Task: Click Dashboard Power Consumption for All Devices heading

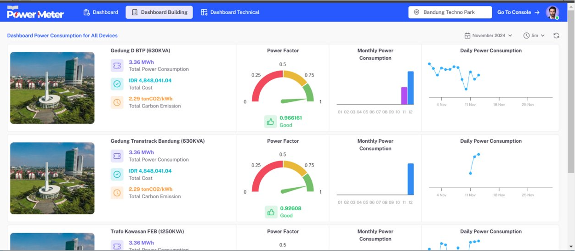Action: (x=63, y=35)
